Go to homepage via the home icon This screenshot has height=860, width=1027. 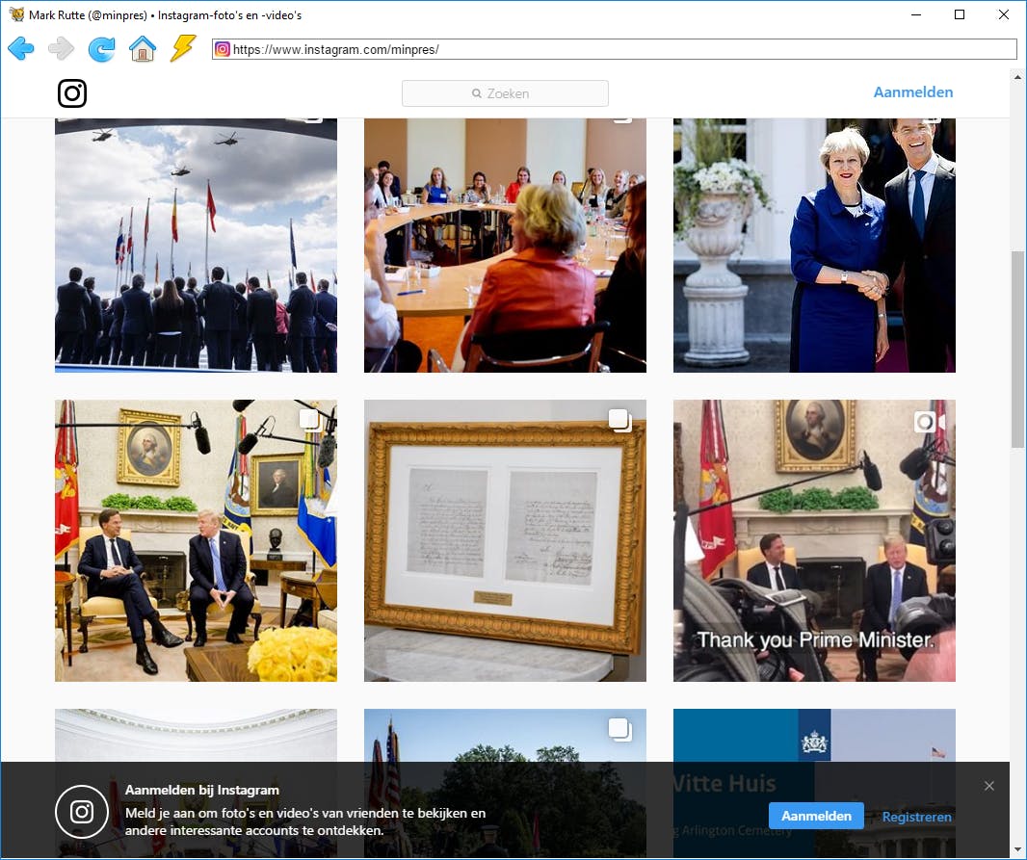pyautogui.click(x=143, y=48)
